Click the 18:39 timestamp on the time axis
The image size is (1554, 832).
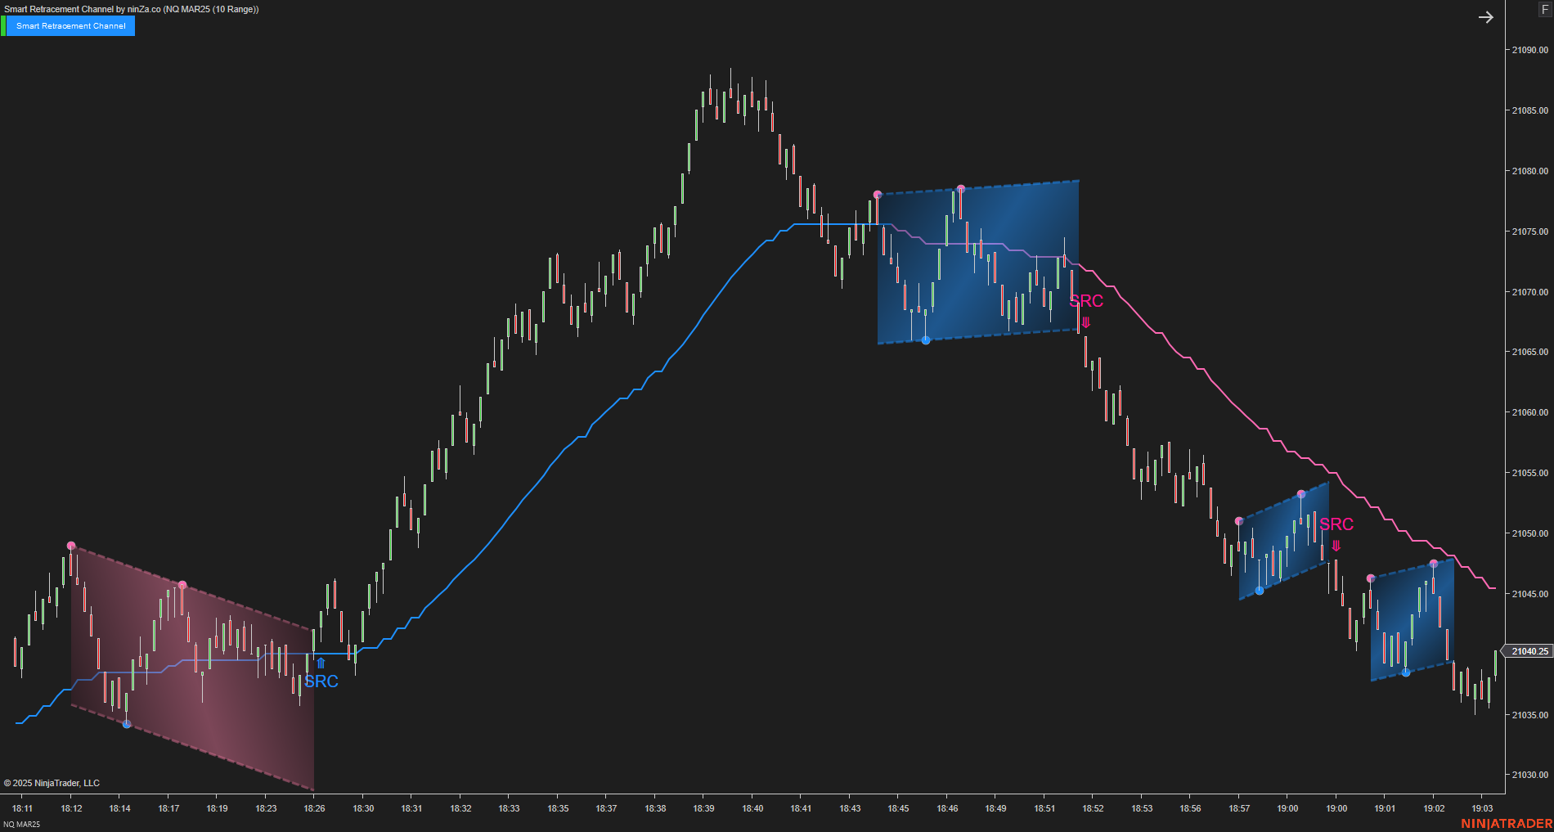point(703,807)
